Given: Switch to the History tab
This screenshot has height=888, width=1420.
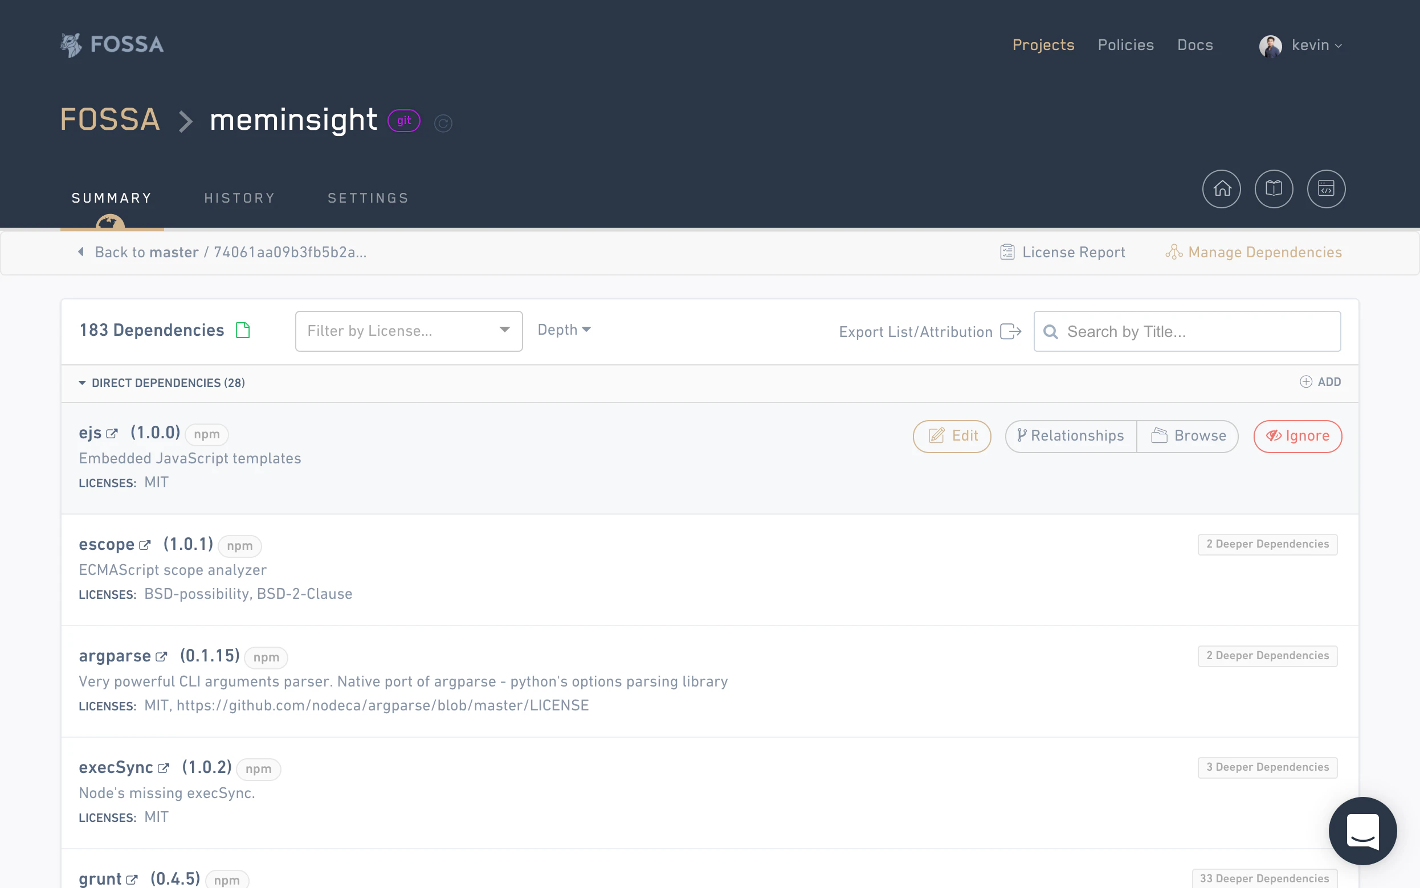Looking at the screenshot, I should (239, 199).
